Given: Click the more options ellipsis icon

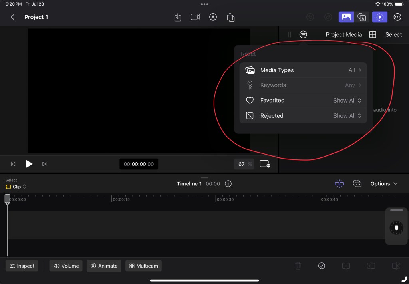Looking at the screenshot, I should tap(397, 17).
